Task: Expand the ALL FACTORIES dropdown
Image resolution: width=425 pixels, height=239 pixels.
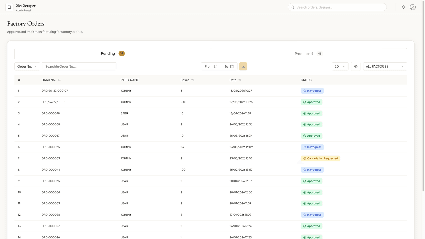Action: coord(385,66)
